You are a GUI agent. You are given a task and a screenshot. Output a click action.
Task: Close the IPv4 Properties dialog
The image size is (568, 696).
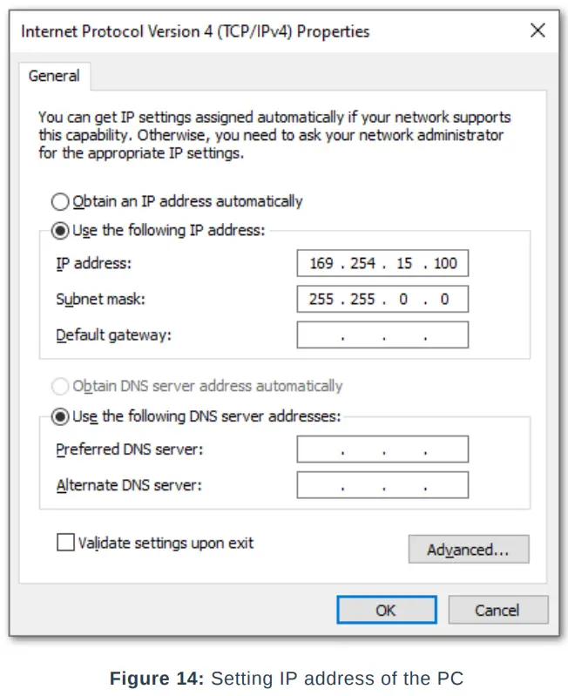tap(538, 30)
